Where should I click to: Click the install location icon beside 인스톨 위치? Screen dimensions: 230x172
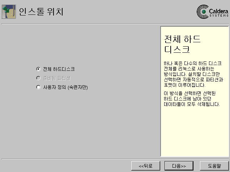click(9, 12)
